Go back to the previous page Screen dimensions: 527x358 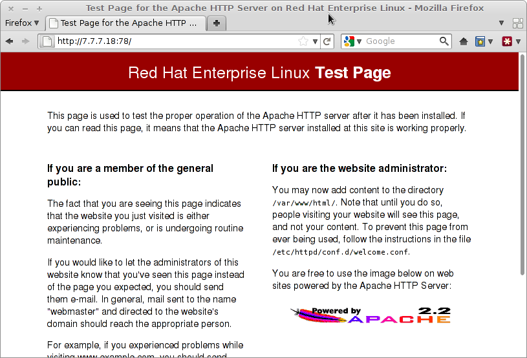click(10, 41)
